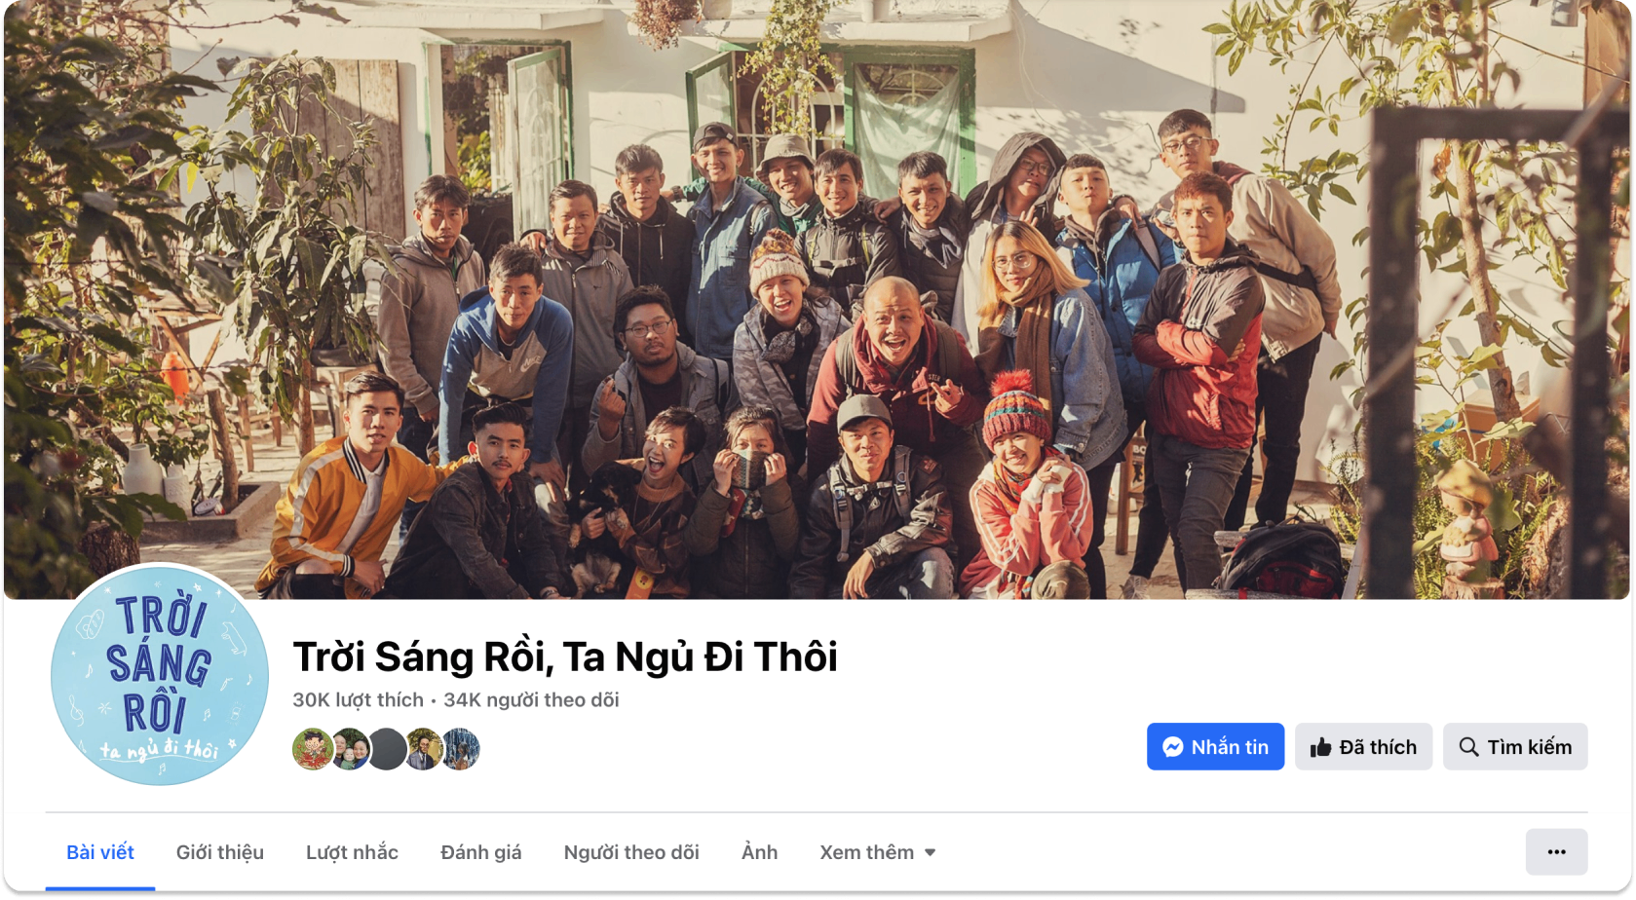Click the first follower avatar with red cartoon
This screenshot has width=1636, height=900.
tap(313, 749)
